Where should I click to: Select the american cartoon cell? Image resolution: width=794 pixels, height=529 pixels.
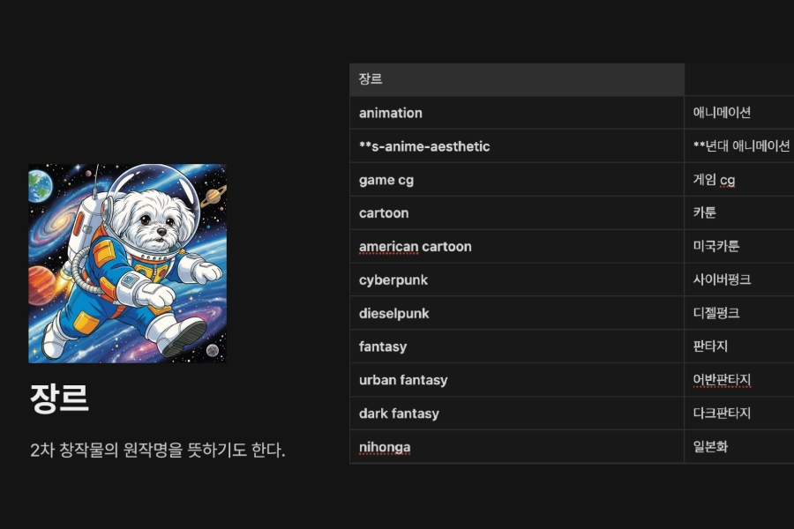(517, 247)
